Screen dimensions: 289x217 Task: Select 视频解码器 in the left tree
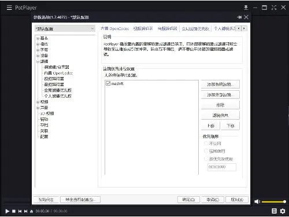pyautogui.click(x=54, y=79)
